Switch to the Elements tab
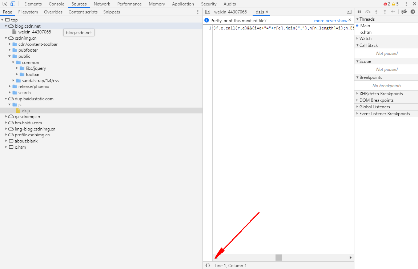The height and width of the screenshot is (269, 418). pyautogui.click(x=33, y=4)
